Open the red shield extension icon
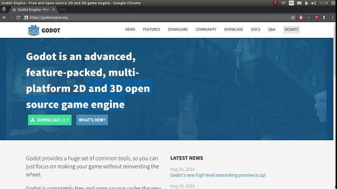Screen dimensions: 337x189 coord(301,17)
